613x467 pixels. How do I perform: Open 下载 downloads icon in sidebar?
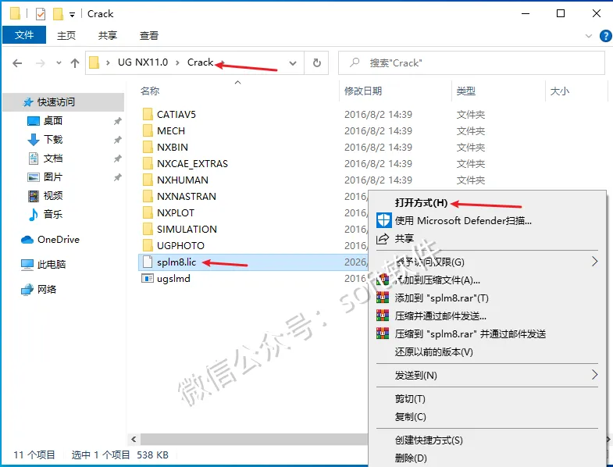pyautogui.click(x=34, y=140)
